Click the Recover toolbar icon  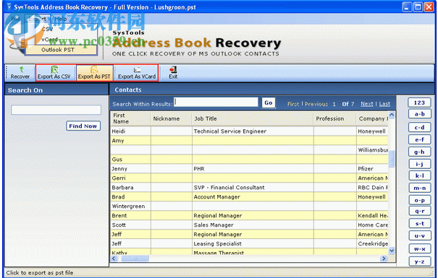tap(20, 73)
